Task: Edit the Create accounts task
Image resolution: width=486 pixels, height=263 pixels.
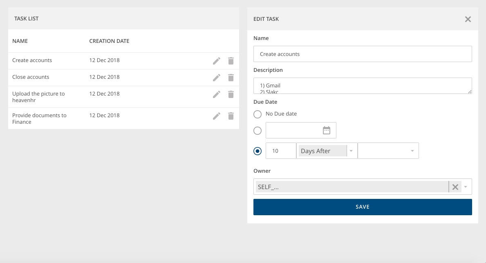Action: (x=217, y=60)
